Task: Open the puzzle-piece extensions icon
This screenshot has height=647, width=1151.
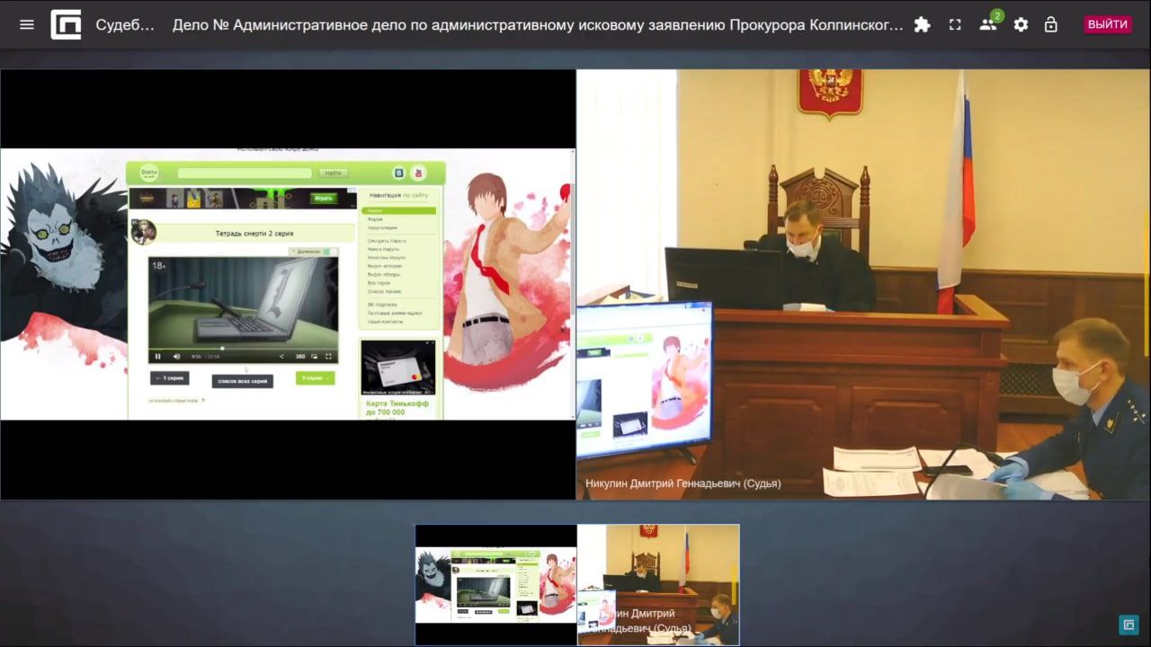Action: click(x=922, y=24)
